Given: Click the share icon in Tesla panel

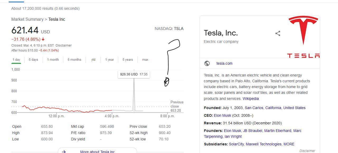Looking at the screenshot, I should [278, 33].
